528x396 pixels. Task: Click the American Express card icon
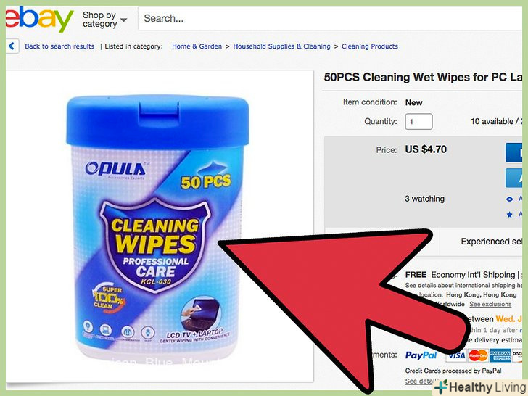500,355
